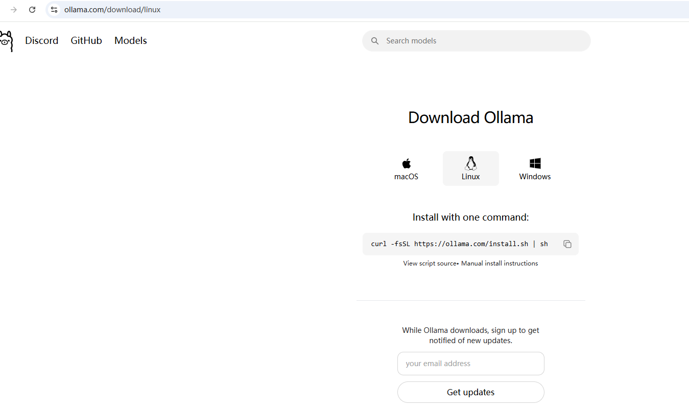Focus the email address field

pos(471,364)
